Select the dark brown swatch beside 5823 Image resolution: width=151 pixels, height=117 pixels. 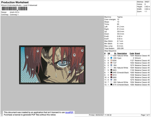pos(111,70)
